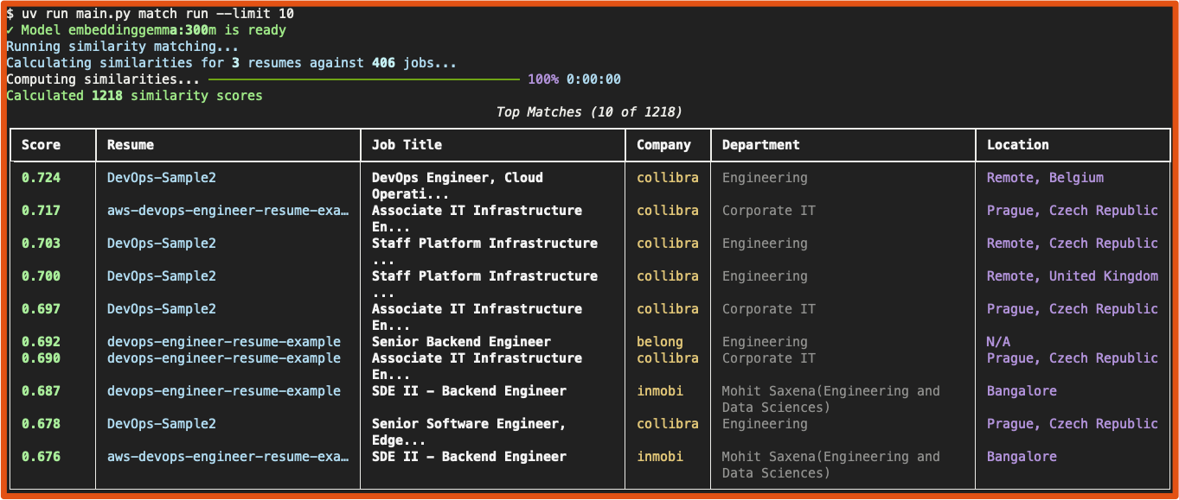This screenshot has height=500, width=1179.
Task: Click 'Prague, Czech Republic' in the 0.697 row
Action: [x=1073, y=309]
